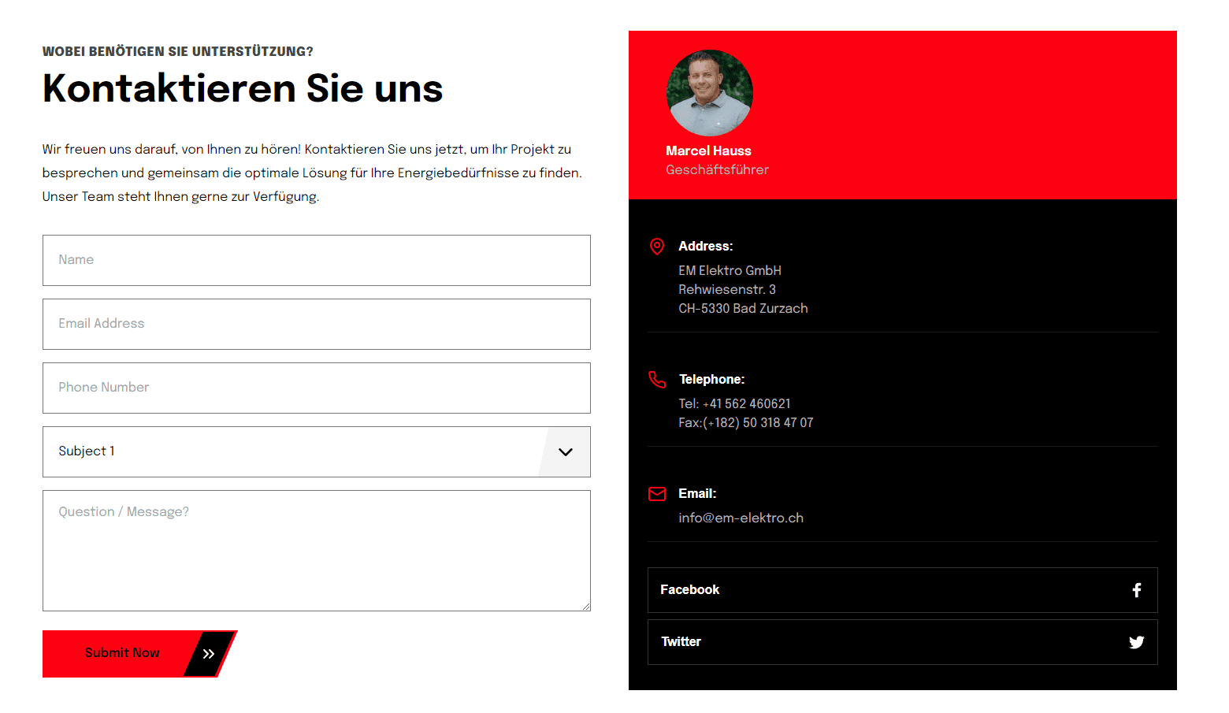Viewport: 1229px width, 713px height.
Task: Click the Question / Message text area
Action: pos(316,551)
